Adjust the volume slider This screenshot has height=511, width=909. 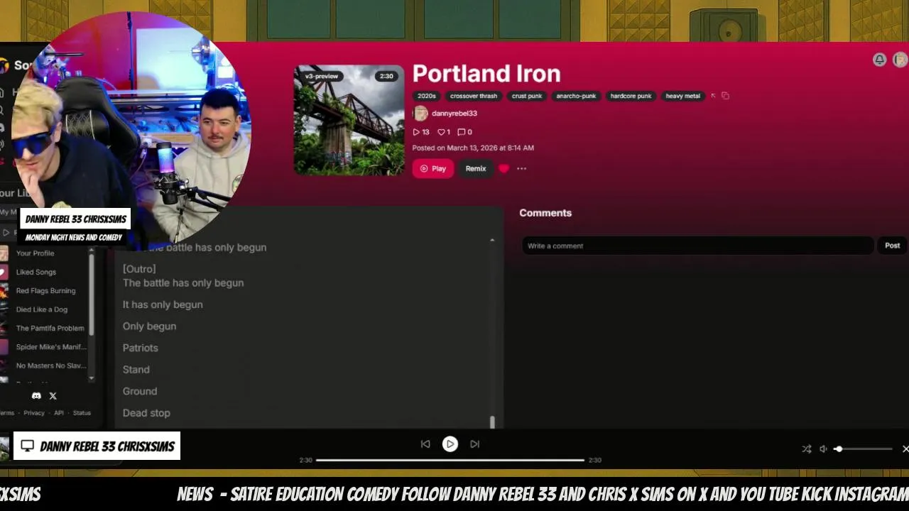[864, 449]
